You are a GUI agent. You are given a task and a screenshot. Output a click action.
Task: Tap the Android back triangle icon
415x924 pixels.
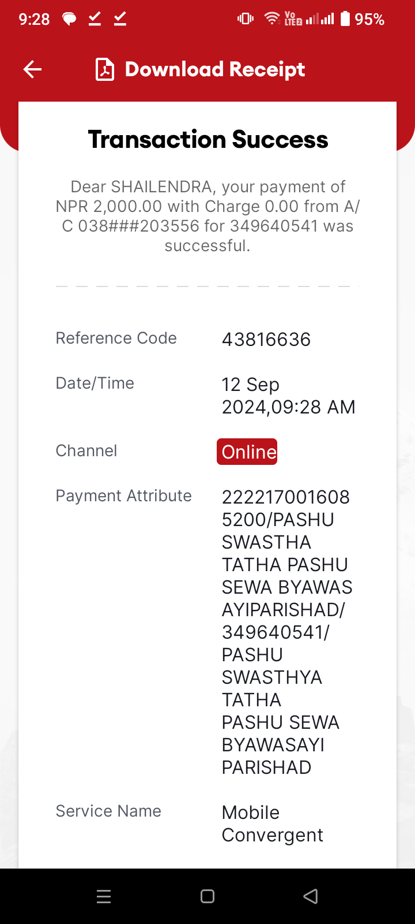[x=311, y=896]
